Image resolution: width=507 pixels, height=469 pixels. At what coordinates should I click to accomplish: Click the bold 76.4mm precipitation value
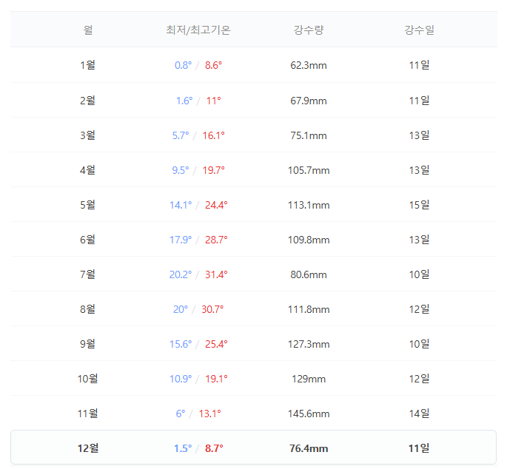click(309, 448)
